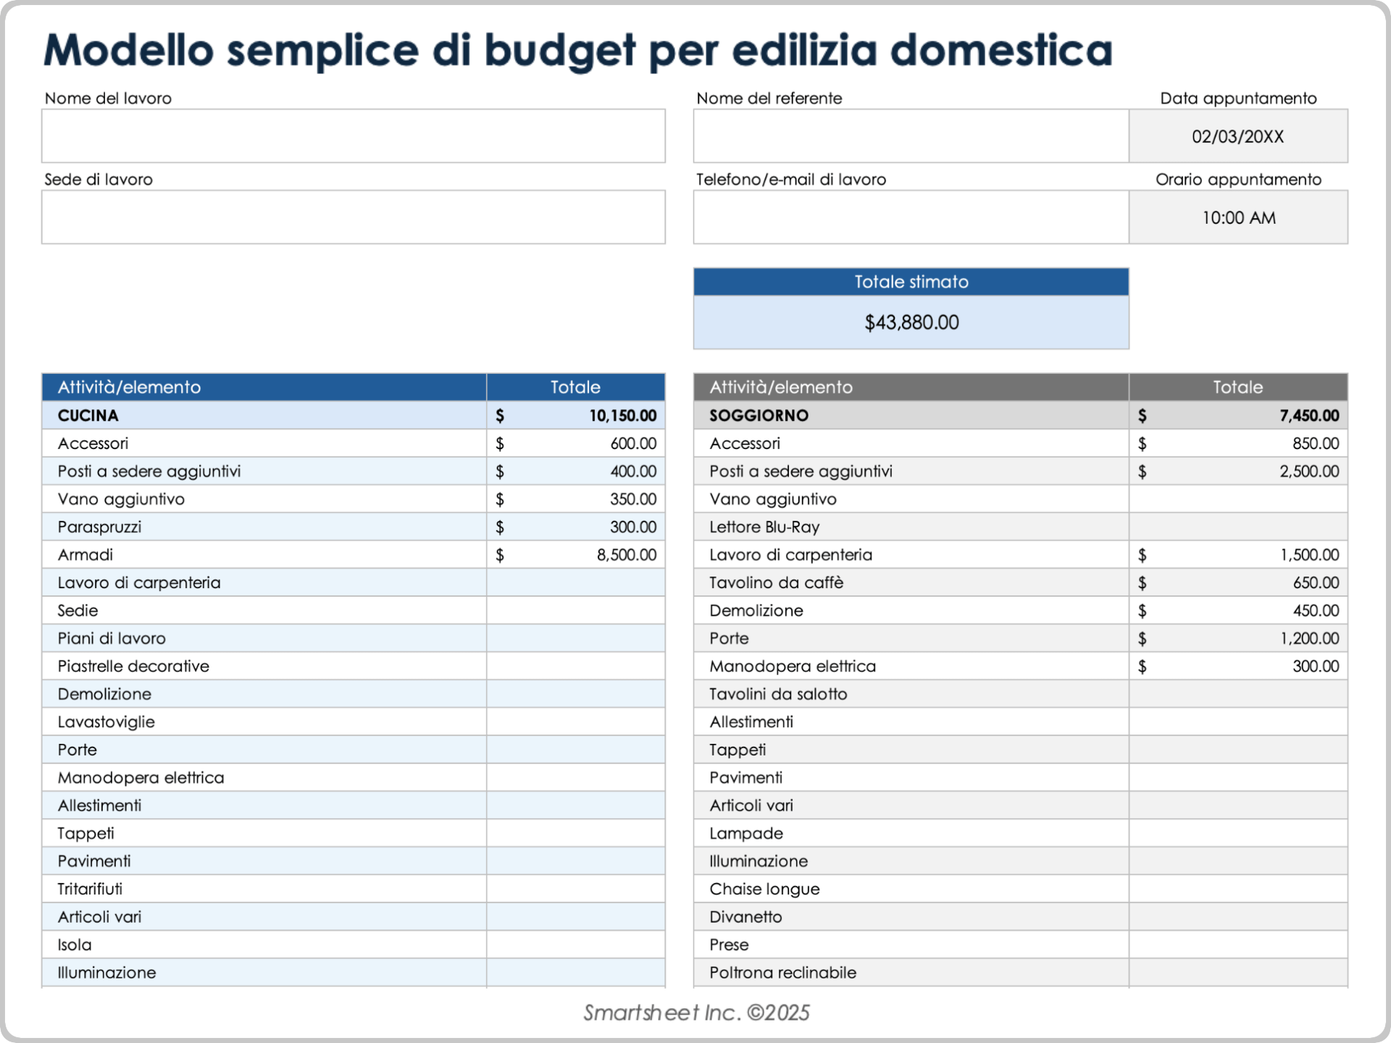Click the Orario appuntamento 10:00 AM cell
This screenshot has height=1043, width=1391.
click(x=1237, y=217)
